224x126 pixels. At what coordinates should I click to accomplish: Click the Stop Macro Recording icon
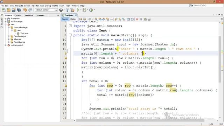[x=141, y=19]
